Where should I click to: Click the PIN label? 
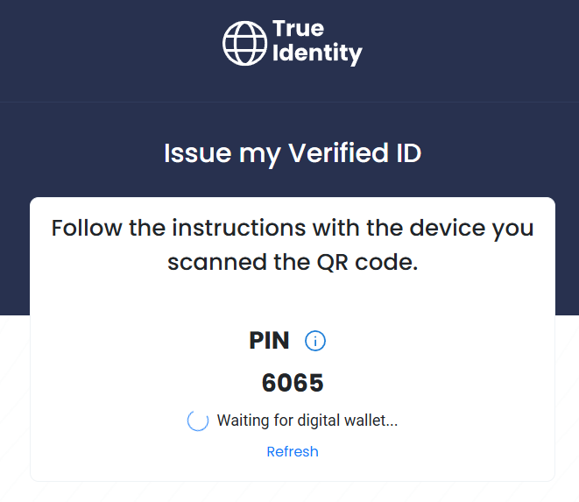pyautogui.click(x=269, y=340)
